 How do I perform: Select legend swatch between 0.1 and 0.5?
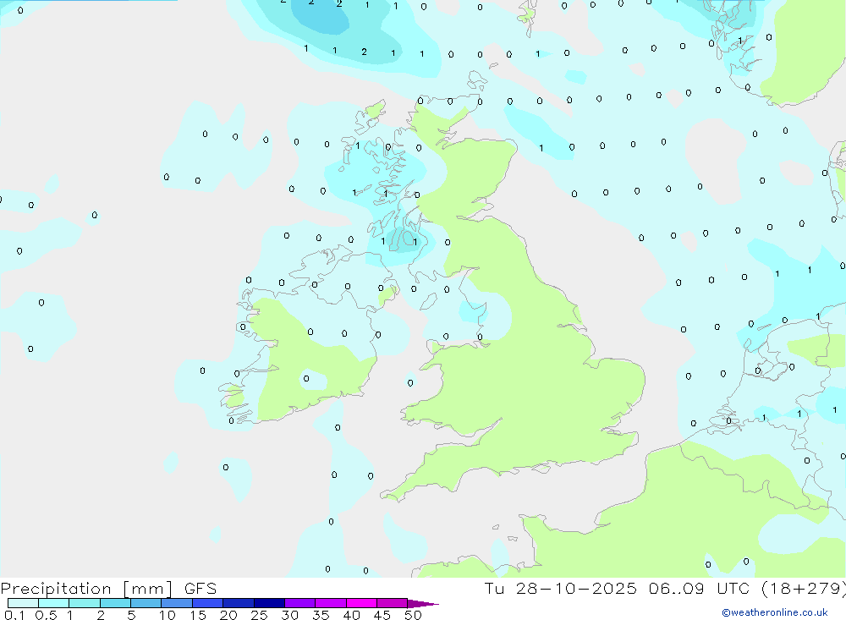pyautogui.click(x=23, y=603)
